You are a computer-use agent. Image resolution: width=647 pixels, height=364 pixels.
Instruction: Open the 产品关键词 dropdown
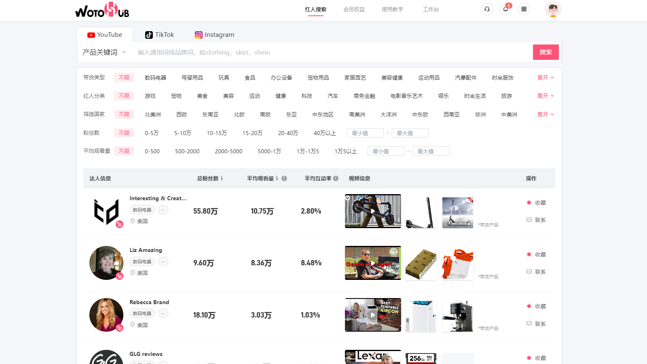(x=104, y=52)
